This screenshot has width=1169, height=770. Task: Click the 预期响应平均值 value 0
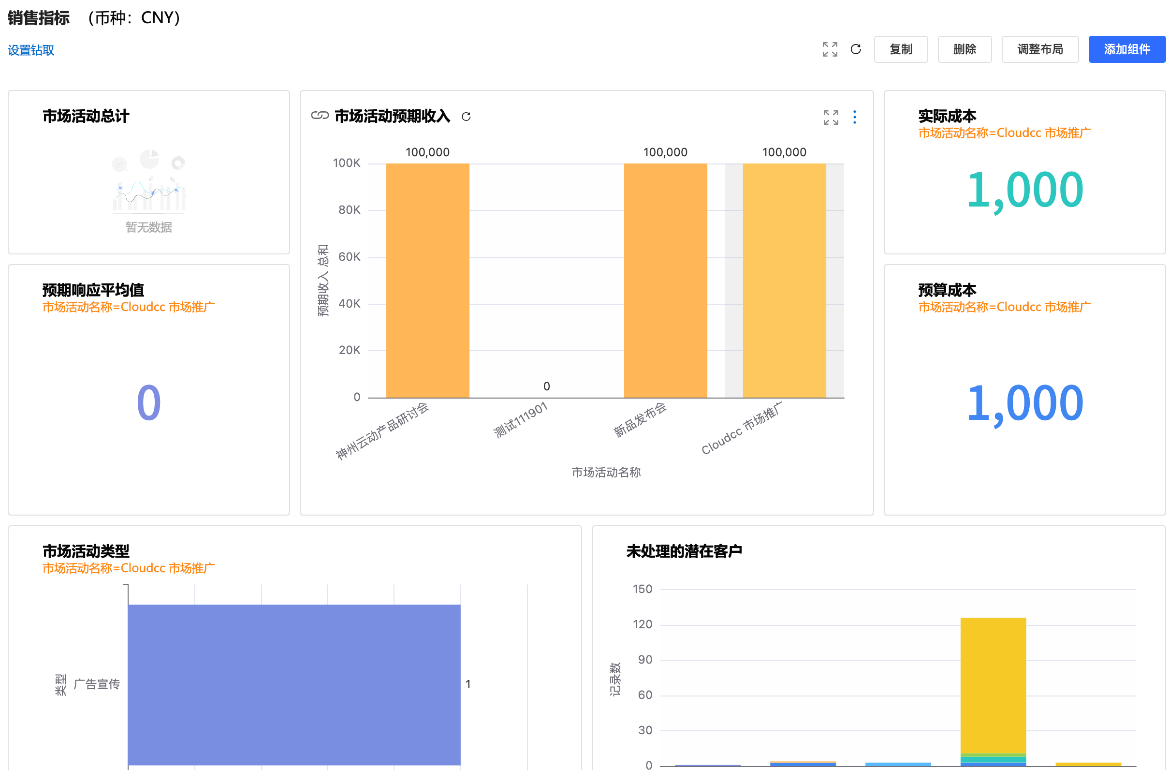tap(149, 403)
